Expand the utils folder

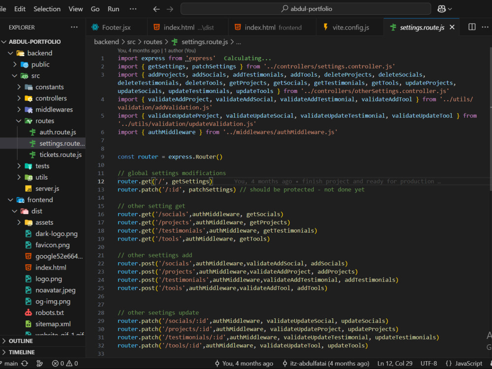click(41, 177)
